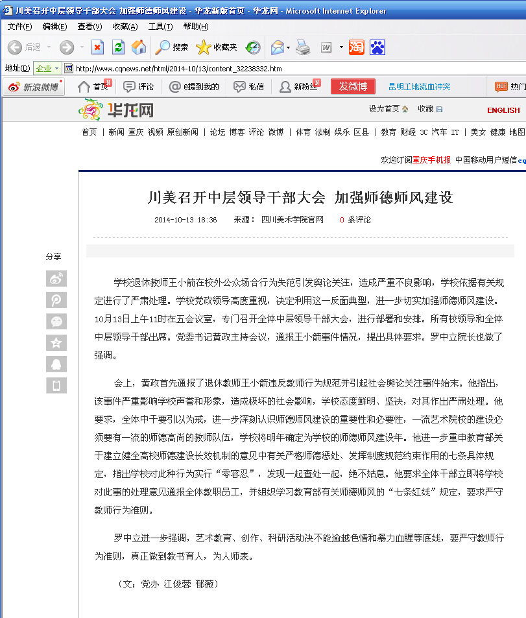
Task: Open Weibo 评论 comments toolbar button
Action: pyautogui.click(x=138, y=86)
